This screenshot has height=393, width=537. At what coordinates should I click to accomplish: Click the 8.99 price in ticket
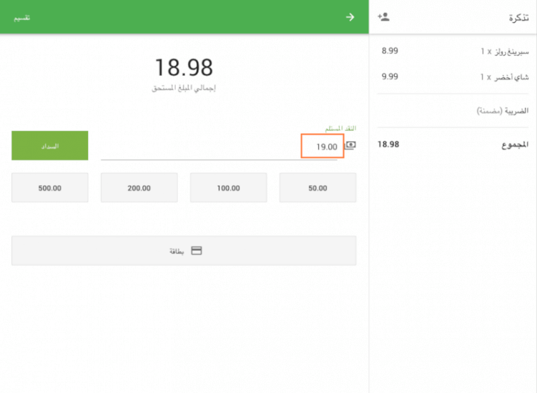(x=390, y=51)
